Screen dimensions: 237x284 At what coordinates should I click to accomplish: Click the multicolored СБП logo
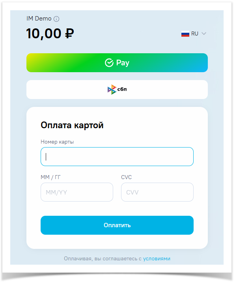pyautogui.click(x=112, y=90)
